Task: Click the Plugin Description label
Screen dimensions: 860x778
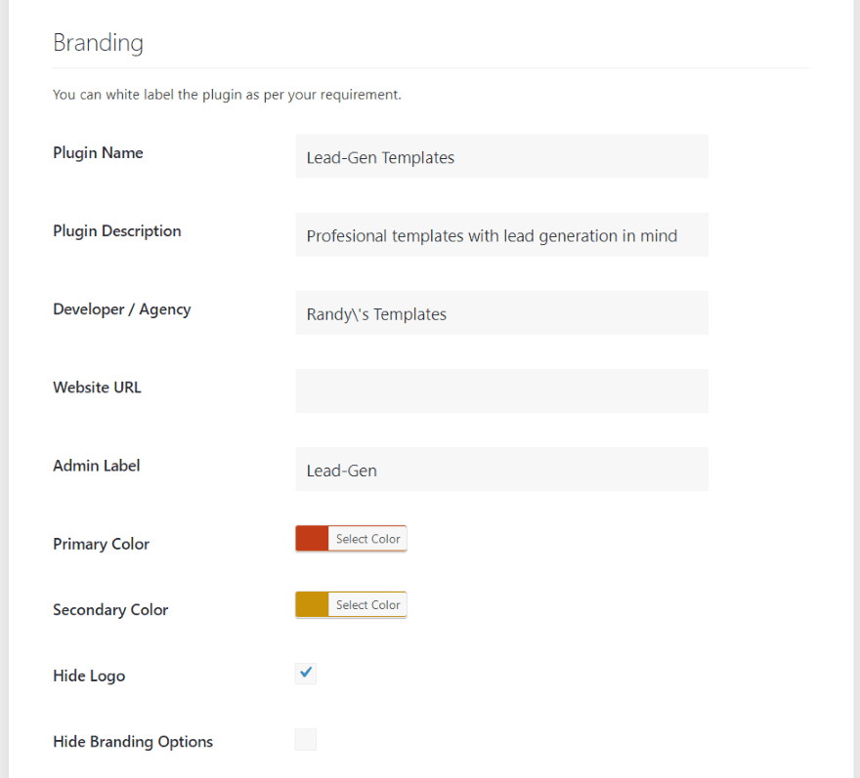Action: click(x=117, y=231)
